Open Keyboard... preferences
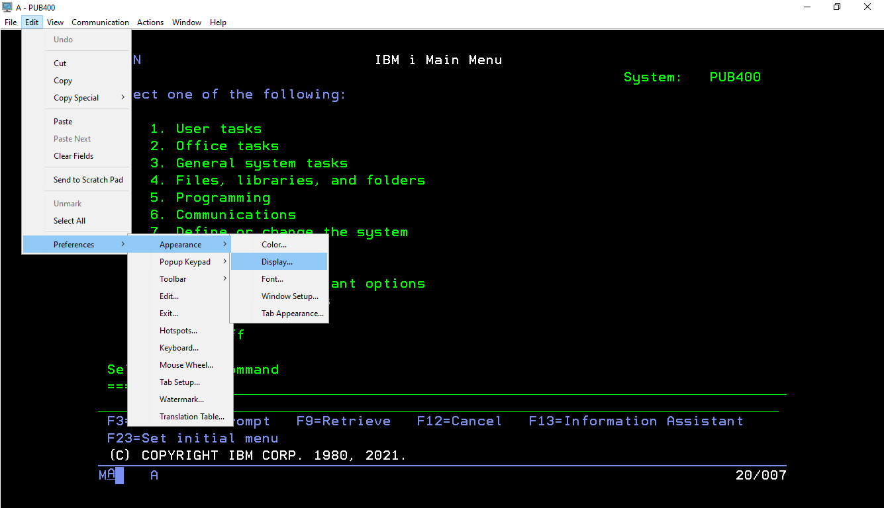The height and width of the screenshot is (508, 884). 180,348
